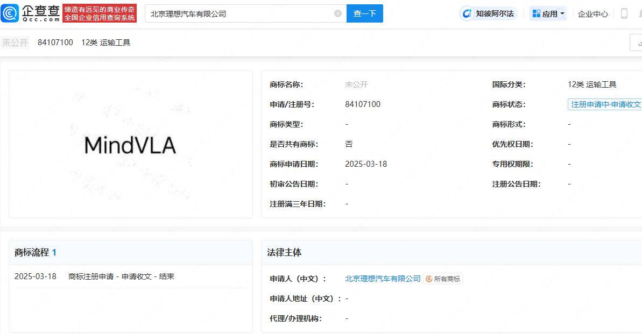
Task: Open the 北京理想汽车有限公司 applicant link
Action: click(x=383, y=279)
